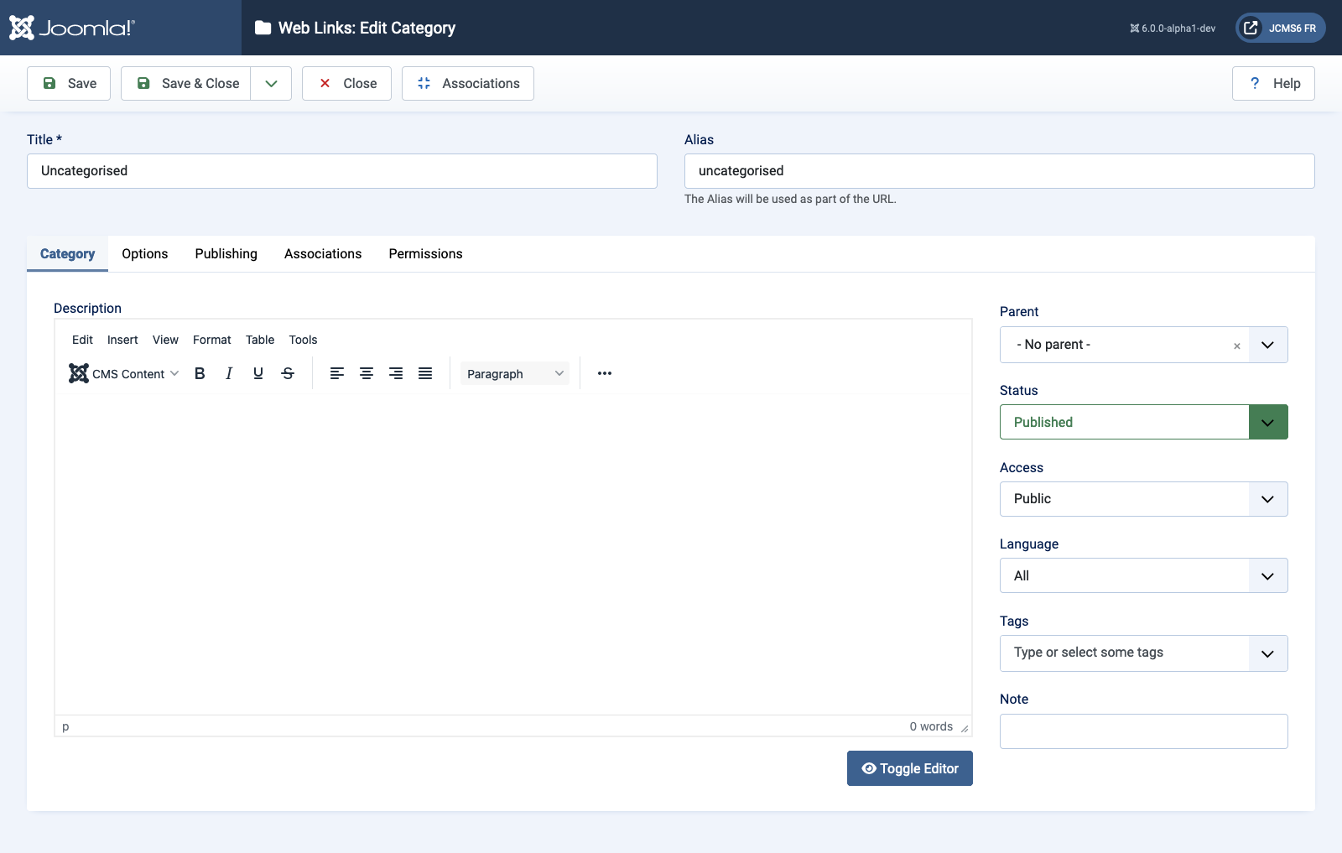The image size is (1342, 853).
Task: Clear the No parent selection
Action: [x=1236, y=346]
